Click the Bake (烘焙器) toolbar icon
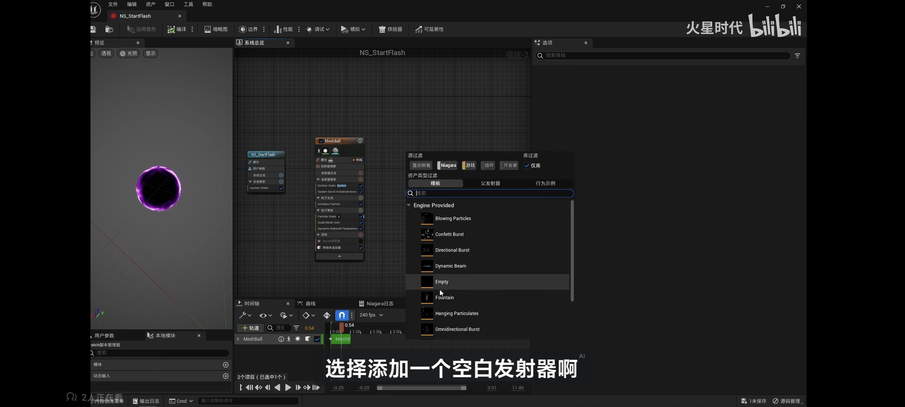Viewport: 905px width, 407px height. 382,29
